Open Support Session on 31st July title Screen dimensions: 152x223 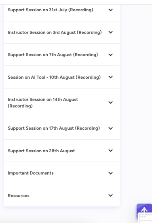coord(51,10)
